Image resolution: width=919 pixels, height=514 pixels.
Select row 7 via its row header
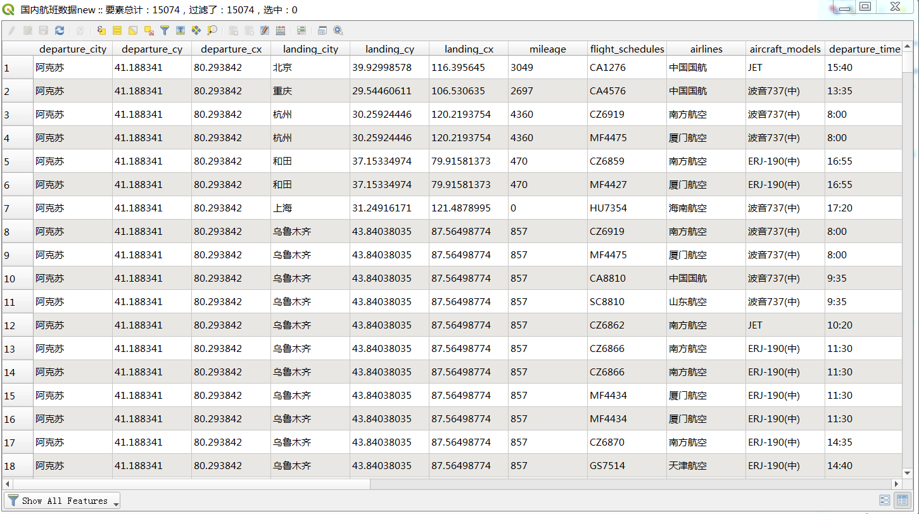[17, 208]
